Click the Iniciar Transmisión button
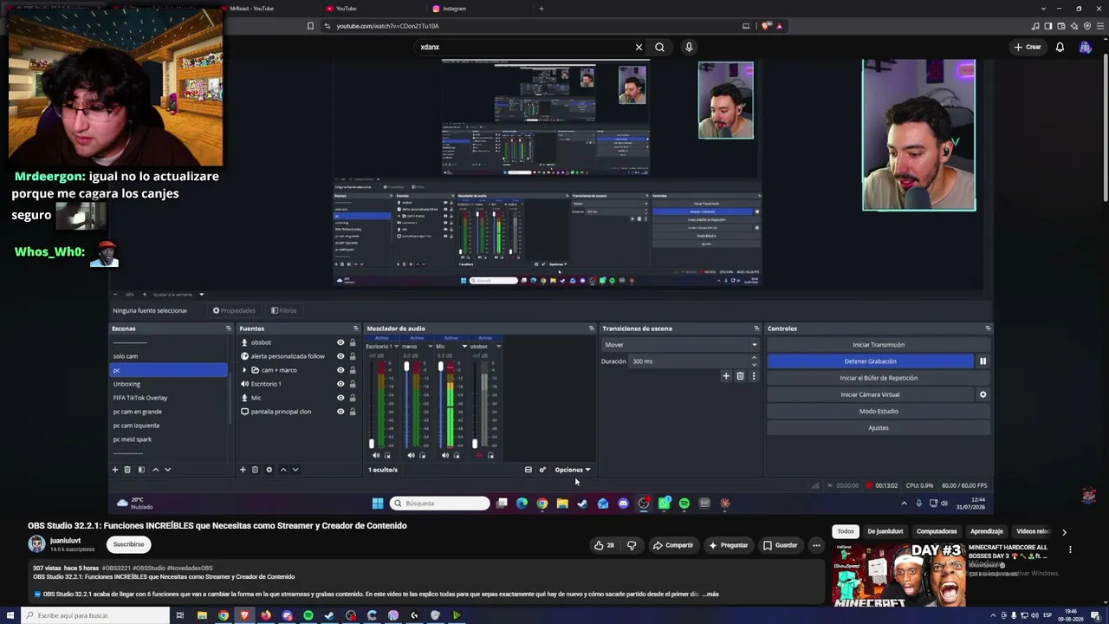 click(879, 345)
